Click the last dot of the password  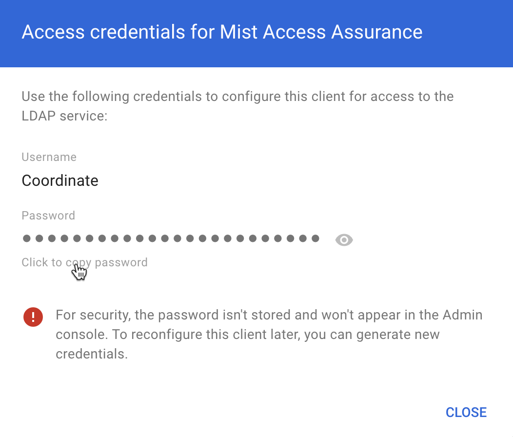coord(315,238)
